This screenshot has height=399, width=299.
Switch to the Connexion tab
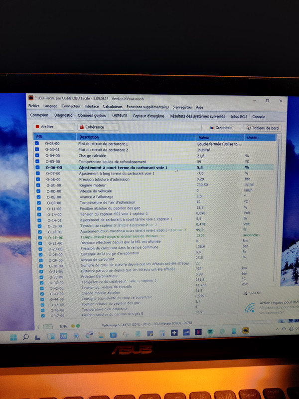(39, 115)
